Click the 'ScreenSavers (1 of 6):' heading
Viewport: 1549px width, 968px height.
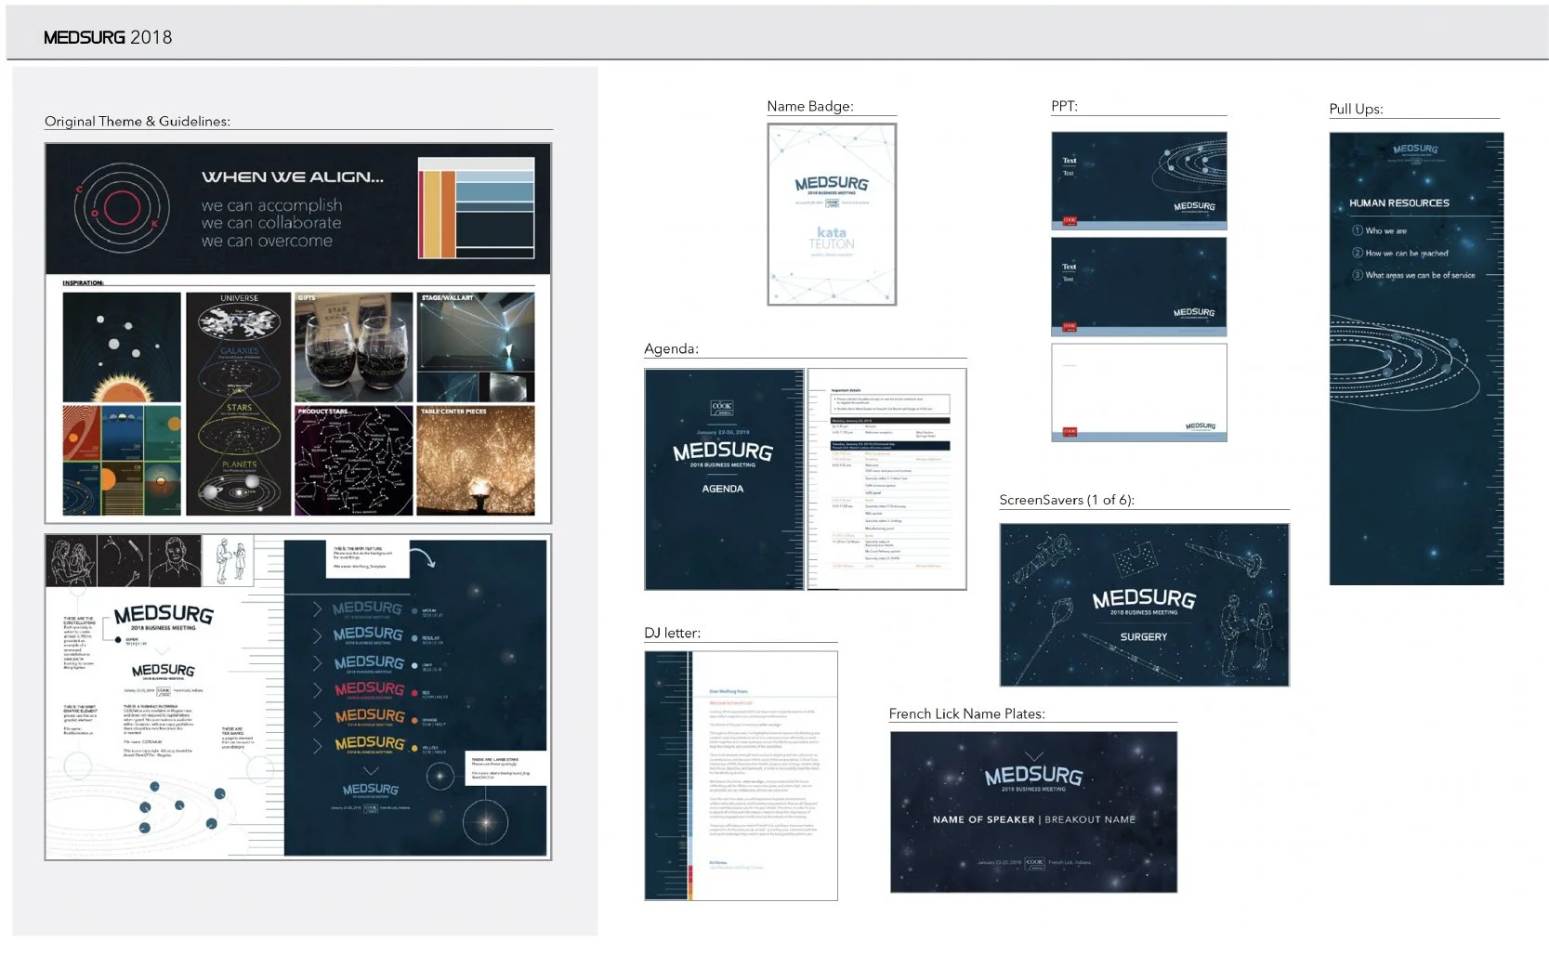[1067, 500]
